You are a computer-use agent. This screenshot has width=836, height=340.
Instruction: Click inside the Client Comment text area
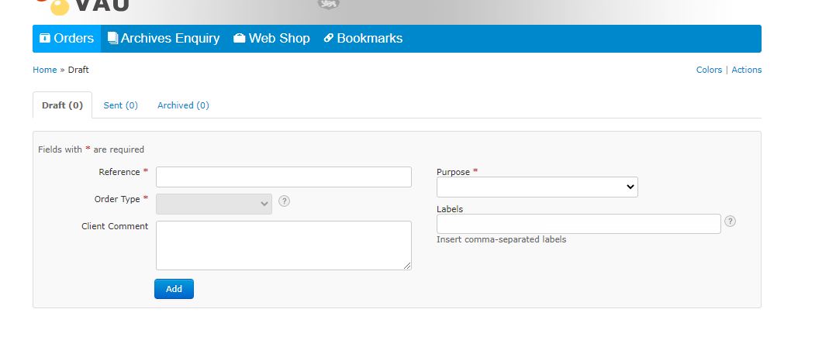pyautogui.click(x=283, y=245)
